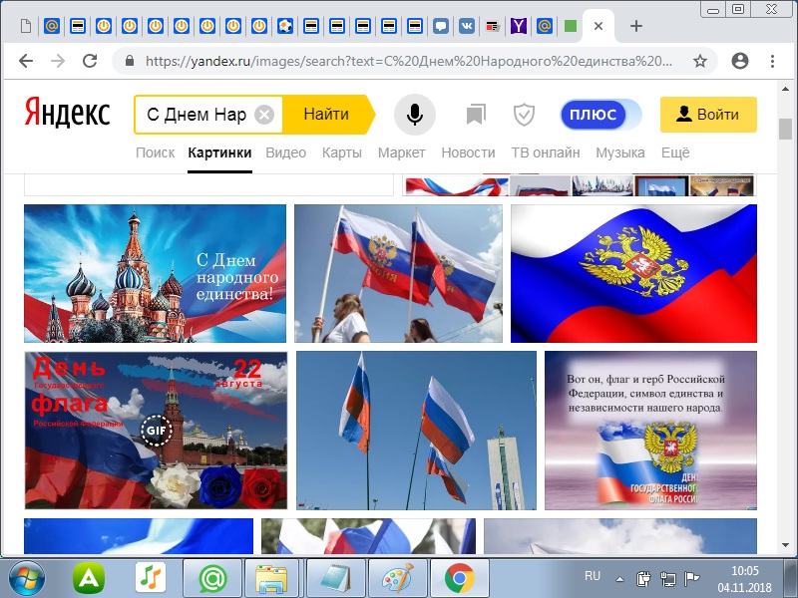Clear the Yandex search query
Image resolution: width=798 pixels, height=598 pixels.
pos(264,115)
